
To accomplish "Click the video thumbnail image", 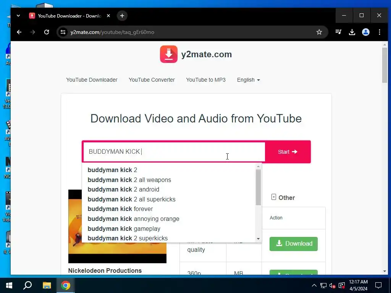I will click(118, 226).
